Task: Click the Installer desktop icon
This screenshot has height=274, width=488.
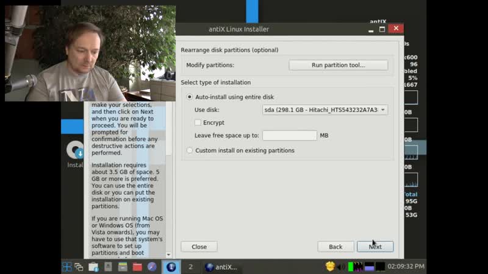Action: [x=75, y=155]
